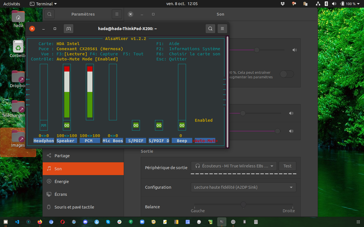The height and width of the screenshot is (227, 364).
Task: Launch Firefox from the dock
Action: tap(40, 222)
